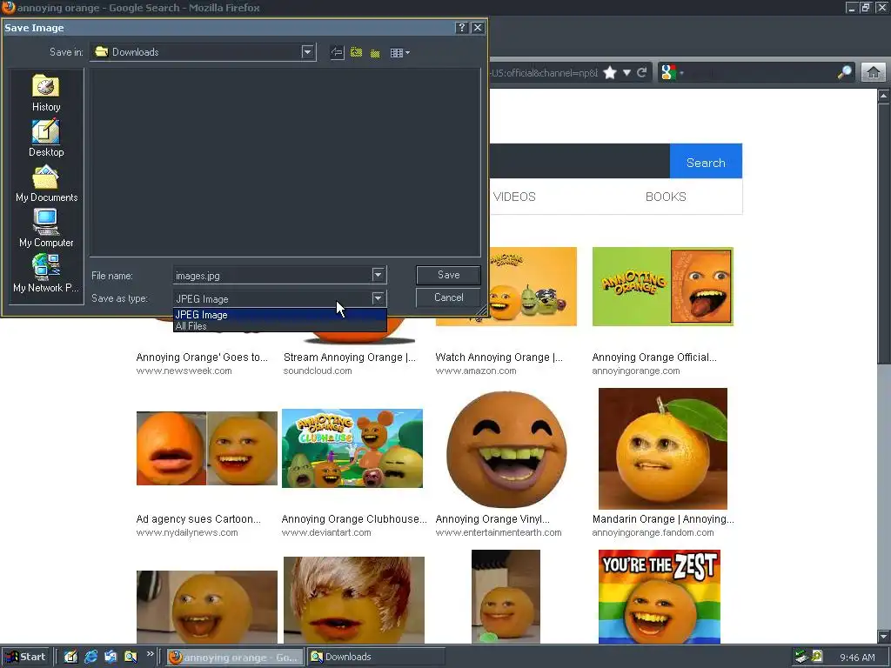This screenshot has height=668, width=891.
Task: Choose search engine via Google icon
Action: click(x=672, y=73)
